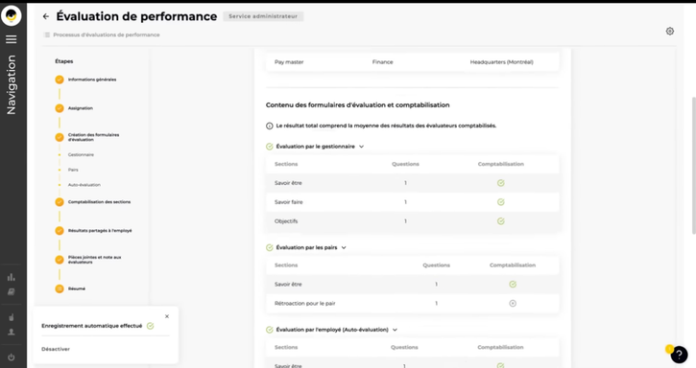
Task: Go to Résumé step
Action: [77, 288]
